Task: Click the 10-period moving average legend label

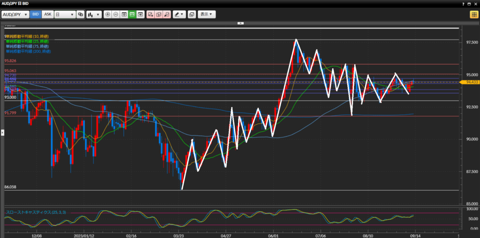Action: click(27, 36)
